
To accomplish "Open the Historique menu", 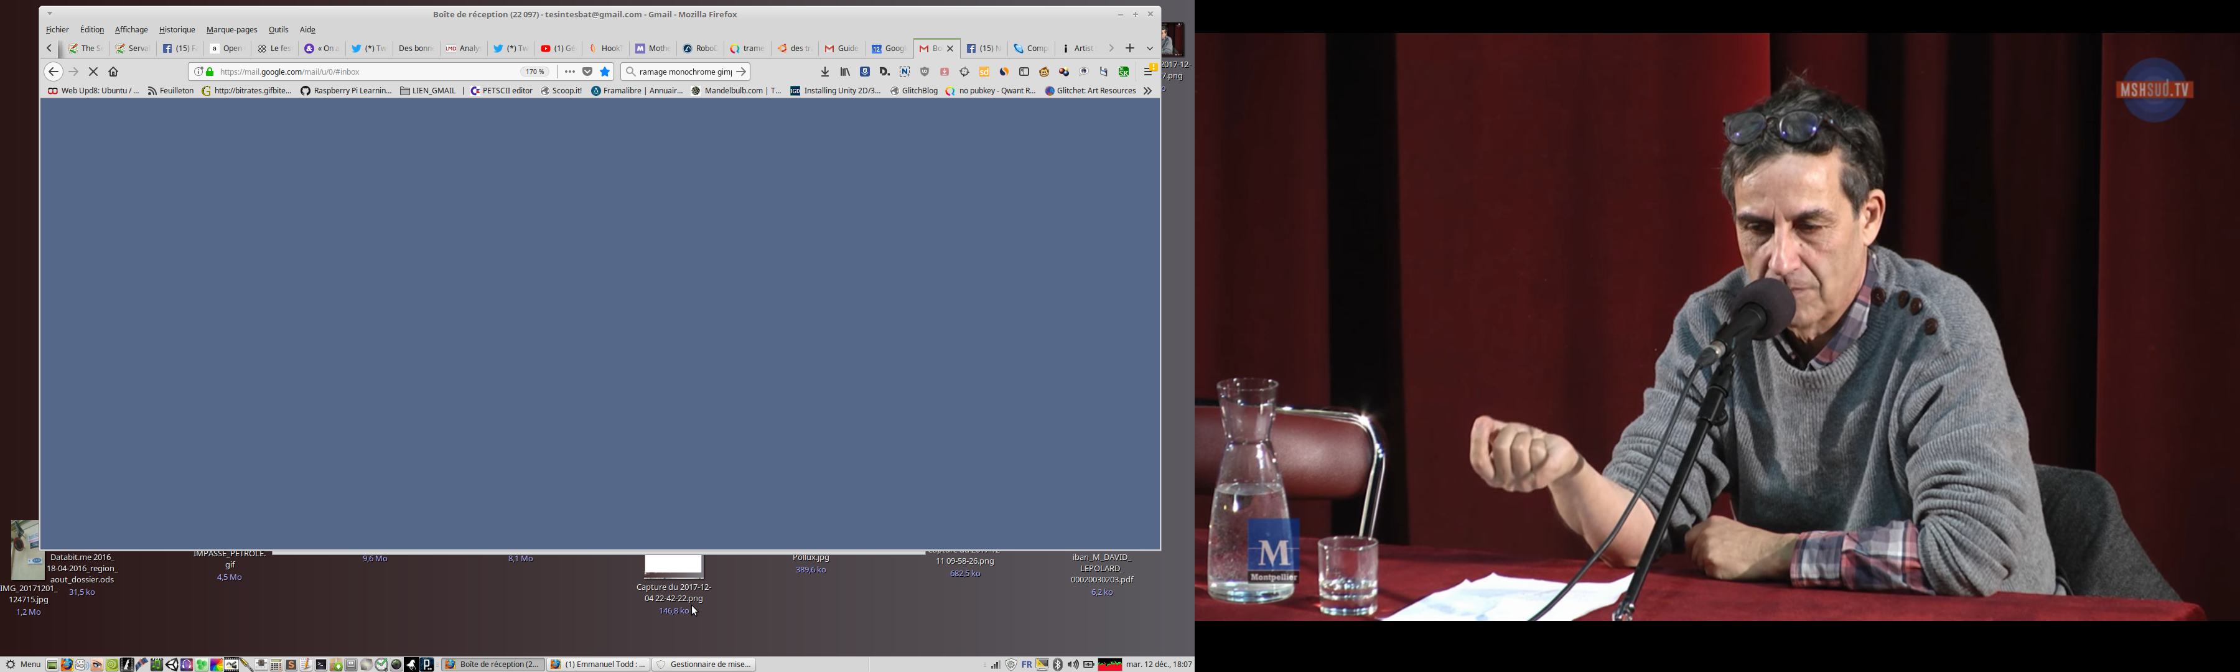I will coord(177,30).
